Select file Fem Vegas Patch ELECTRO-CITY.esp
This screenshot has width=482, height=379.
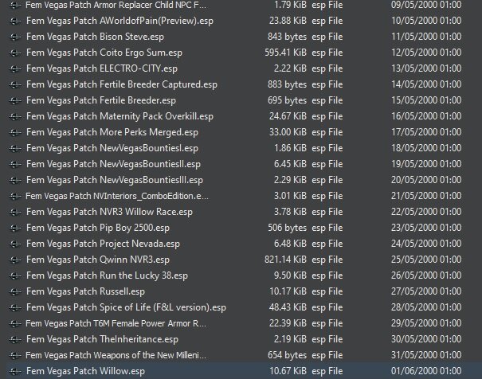click(x=102, y=68)
